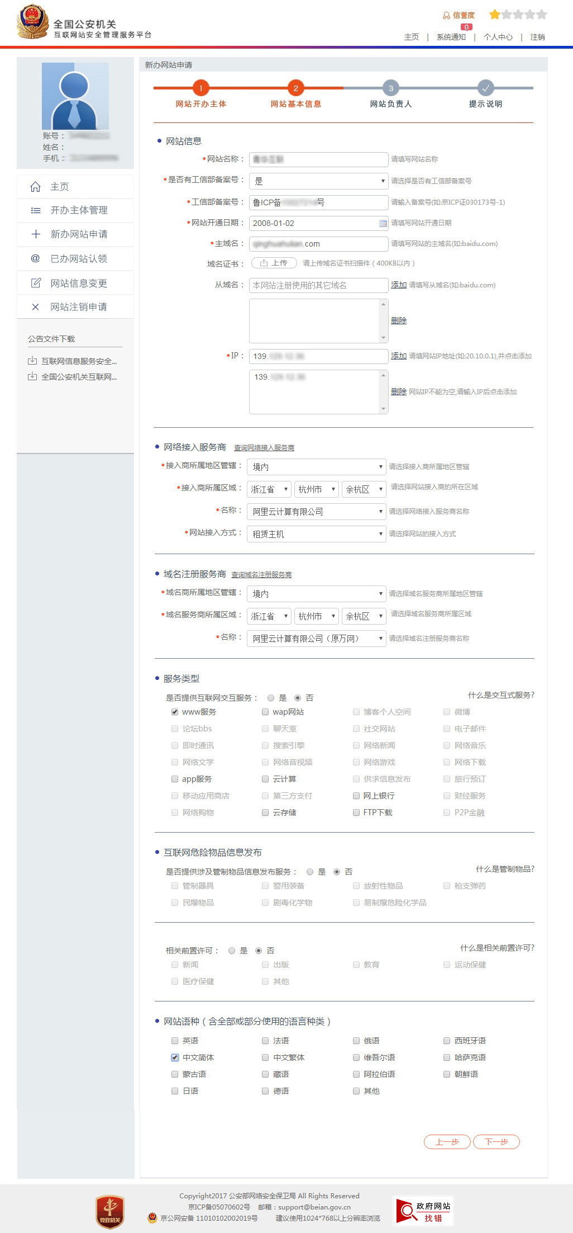The width and height of the screenshot is (573, 1233).
Task: Click into the 从域名 input field
Action: point(318,285)
